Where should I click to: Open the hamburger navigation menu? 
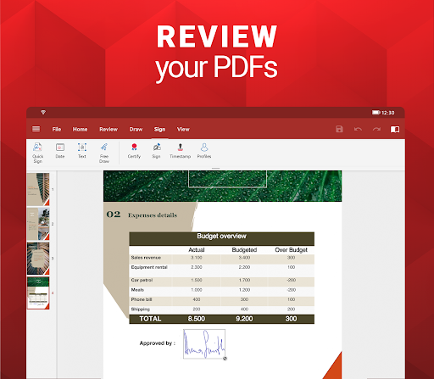pos(36,129)
